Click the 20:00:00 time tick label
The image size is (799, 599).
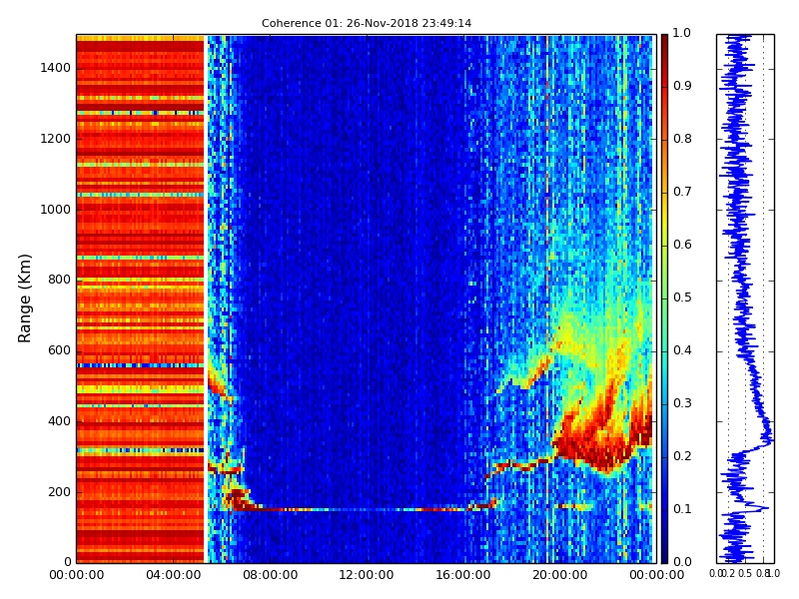pos(560,575)
